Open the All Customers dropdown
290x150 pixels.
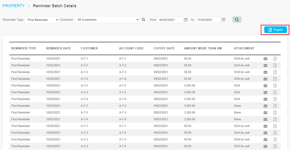point(107,20)
